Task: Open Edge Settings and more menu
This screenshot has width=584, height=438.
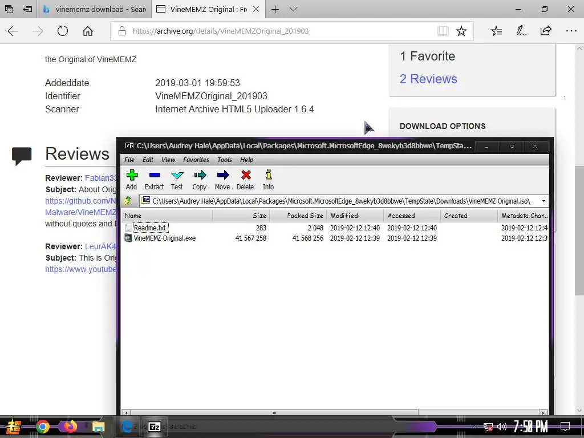Action: (571, 31)
